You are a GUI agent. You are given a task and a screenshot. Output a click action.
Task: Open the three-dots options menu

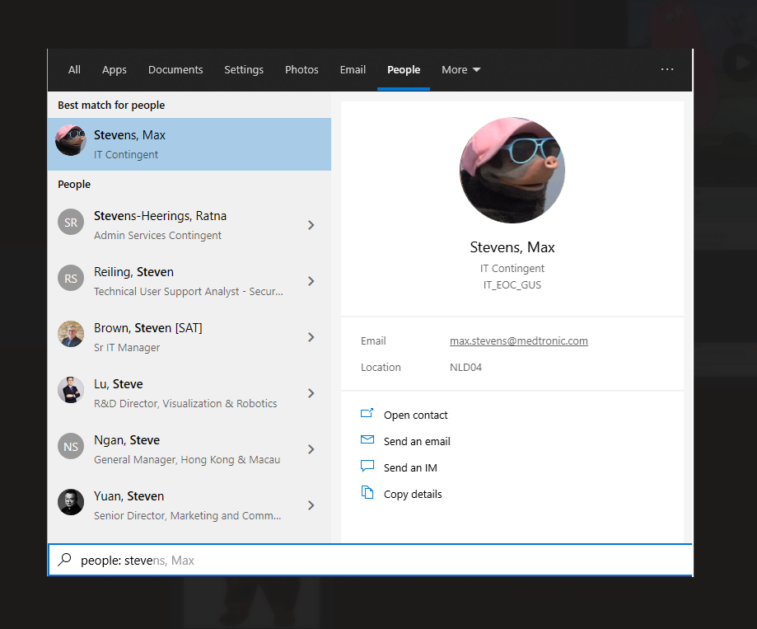(x=667, y=70)
